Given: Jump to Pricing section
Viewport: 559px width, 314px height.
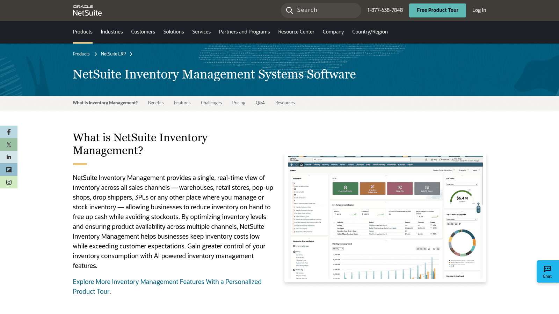Looking at the screenshot, I should (239, 103).
